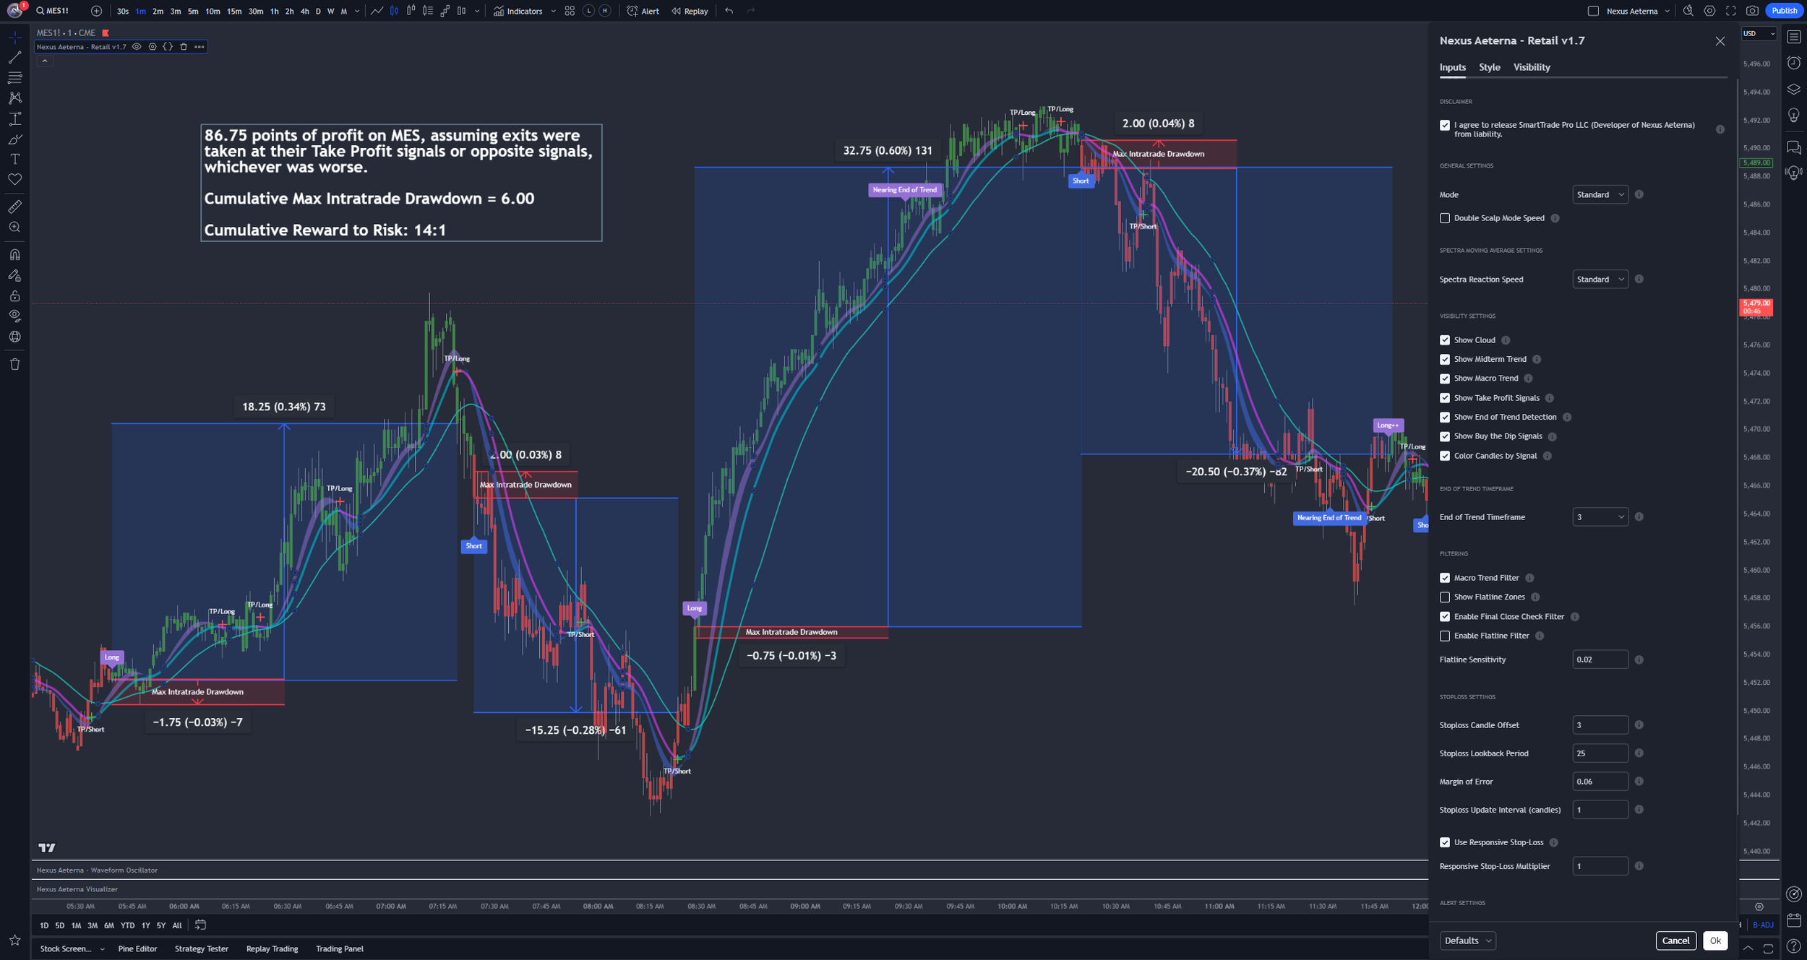This screenshot has width=1807, height=960.
Task: Toggle magnet mode for drawings
Action: coord(14,254)
